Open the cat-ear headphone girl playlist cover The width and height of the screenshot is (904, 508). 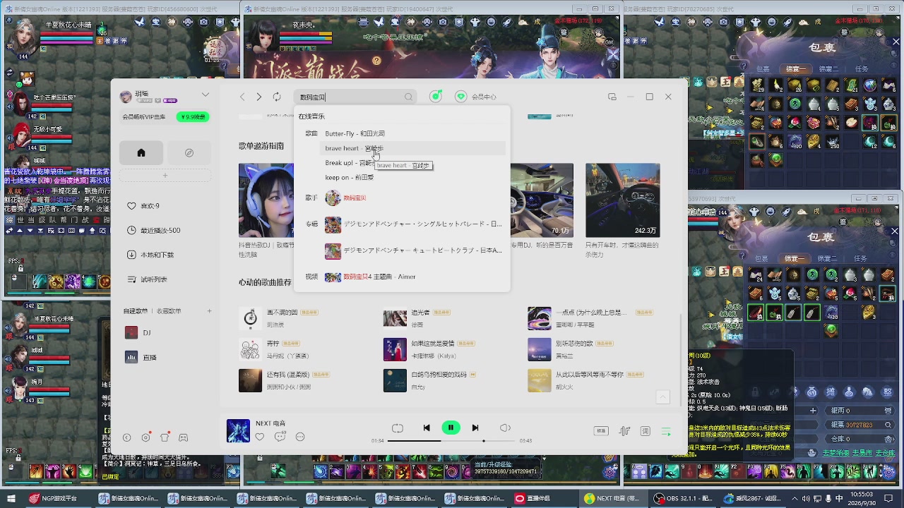(x=266, y=200)
